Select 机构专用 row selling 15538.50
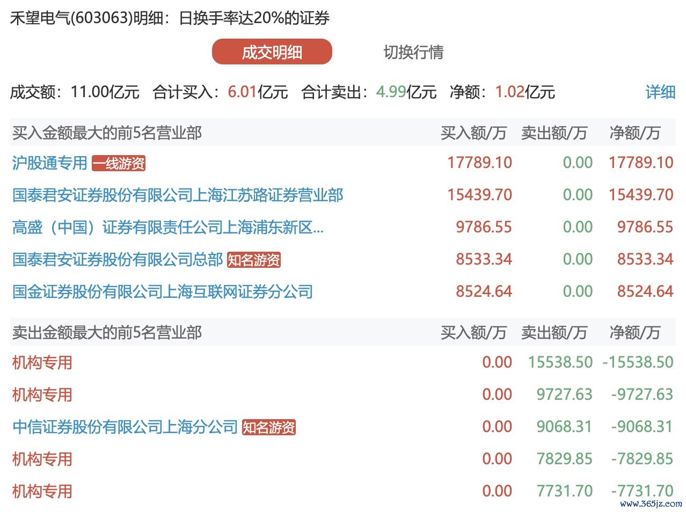This screenshot has height=512, width=686. (42, 362)
